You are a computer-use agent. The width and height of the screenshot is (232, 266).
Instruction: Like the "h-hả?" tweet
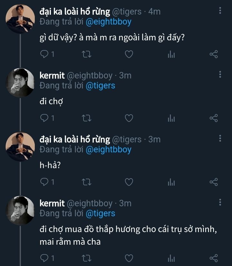[x=129, y=182]
